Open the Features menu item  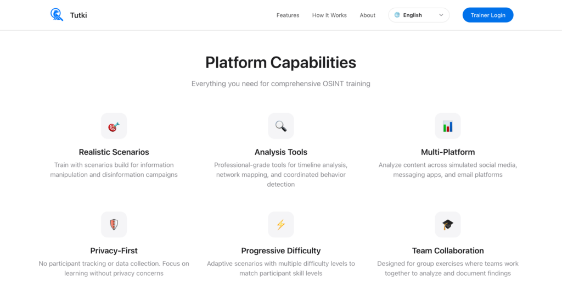point(288,15)
